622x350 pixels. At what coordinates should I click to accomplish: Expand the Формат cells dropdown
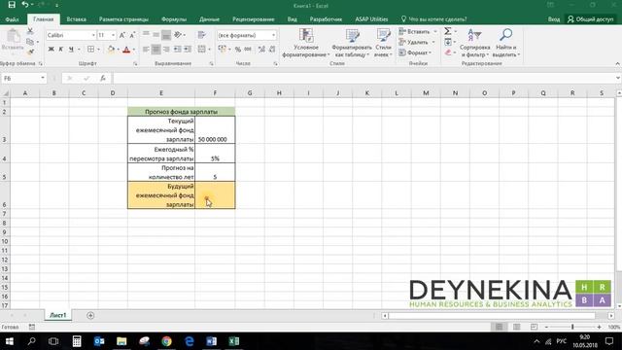tap(430, 52)
